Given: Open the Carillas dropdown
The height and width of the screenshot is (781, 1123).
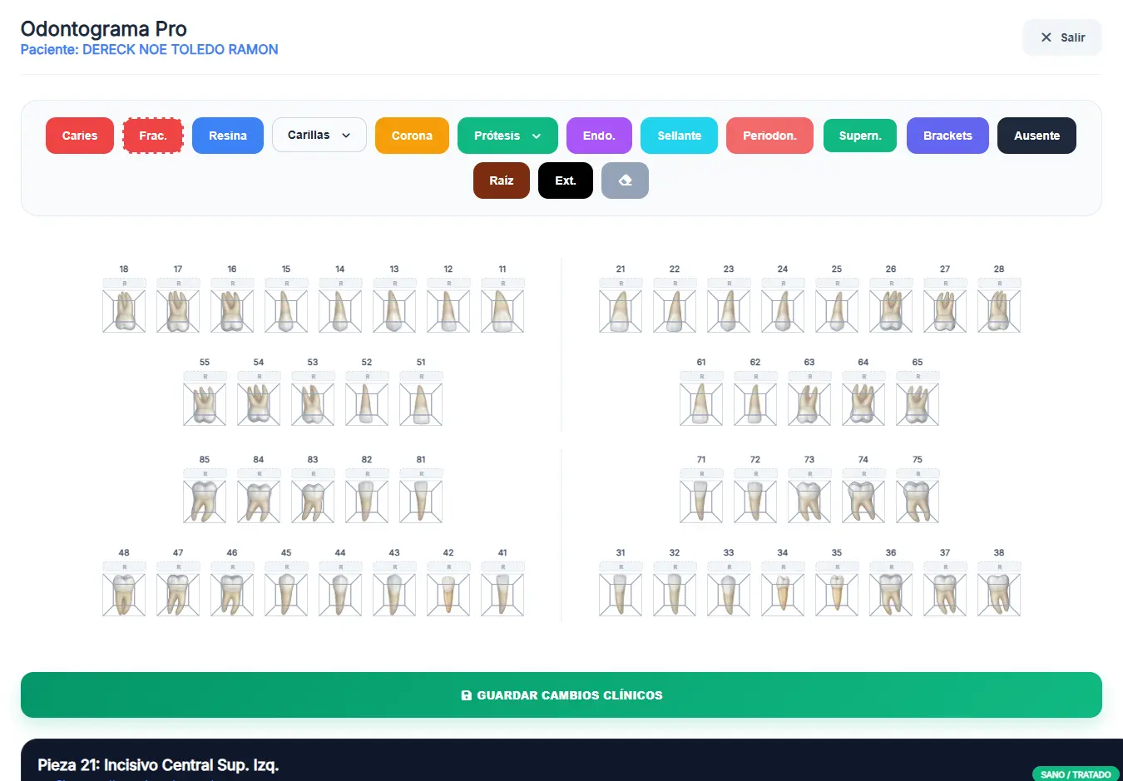Looking at the screenshot, I should pos(319,135).
